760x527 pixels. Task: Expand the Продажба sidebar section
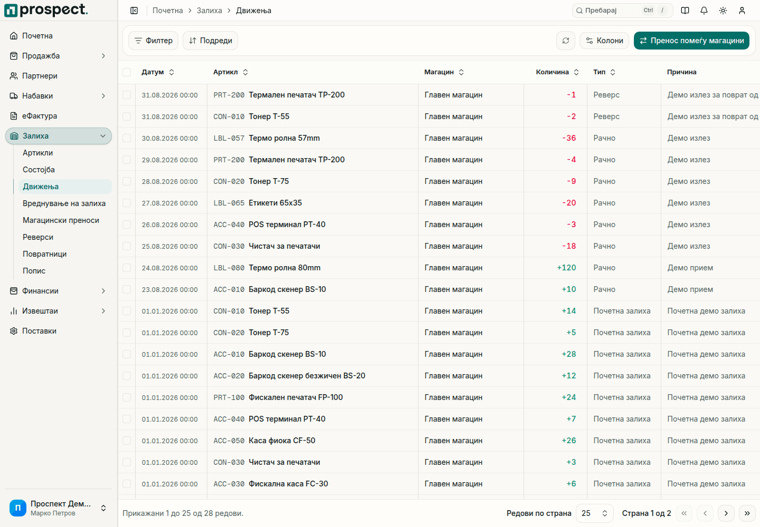(x=59, y=56)
